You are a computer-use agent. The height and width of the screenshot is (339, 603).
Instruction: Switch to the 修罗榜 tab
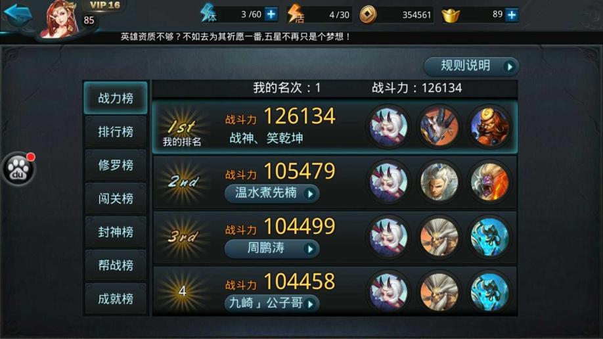(x=116, y=165)
